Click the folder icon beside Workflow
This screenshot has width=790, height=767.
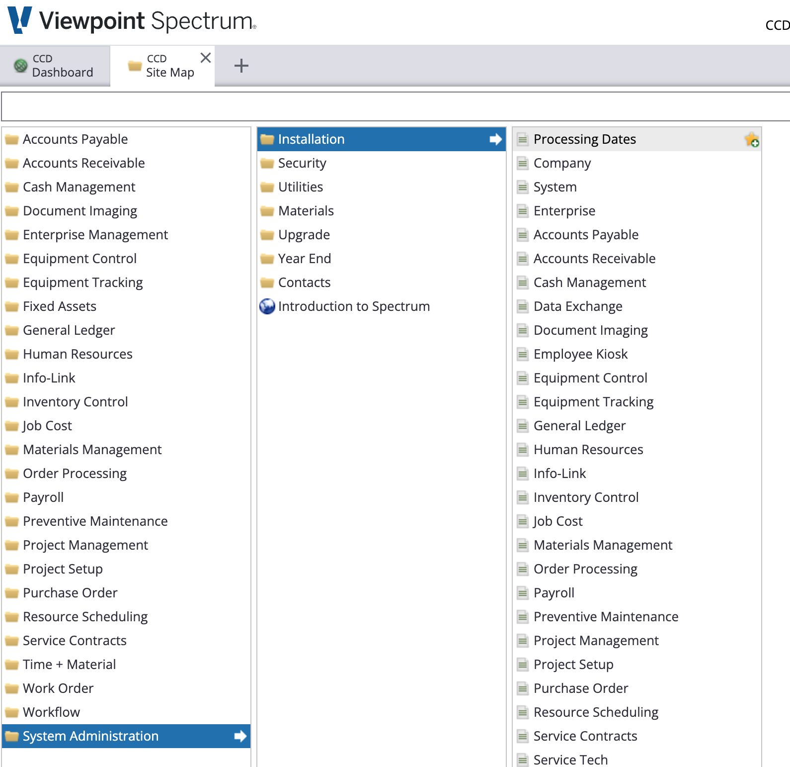12,712
